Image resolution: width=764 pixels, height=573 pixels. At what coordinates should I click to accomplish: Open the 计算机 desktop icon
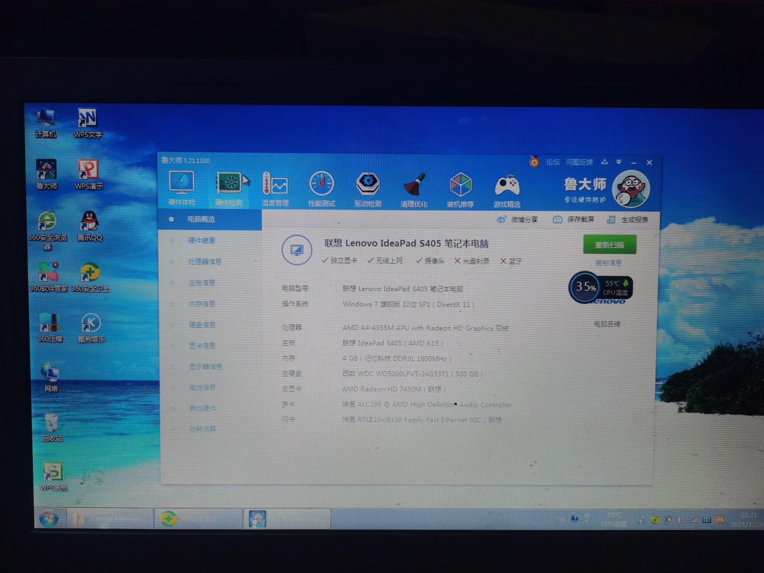46,124
